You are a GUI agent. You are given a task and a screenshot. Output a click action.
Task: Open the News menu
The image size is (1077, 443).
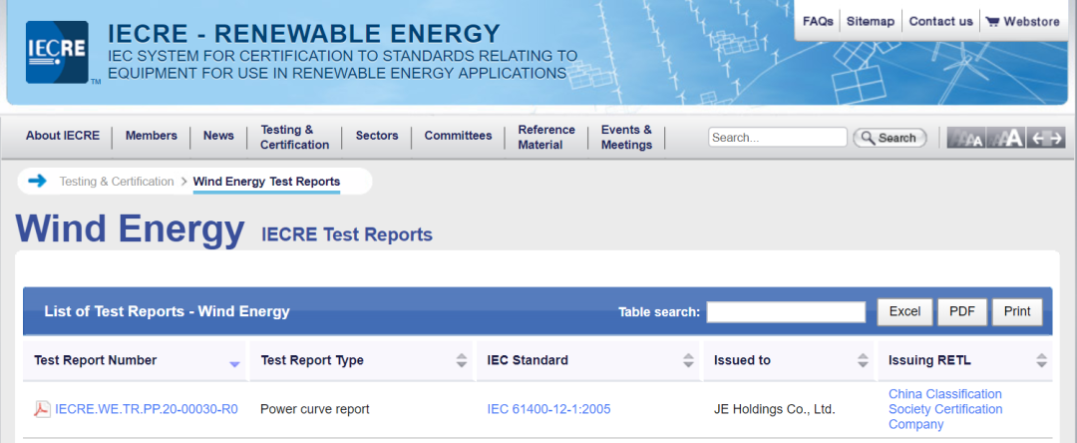218,136
